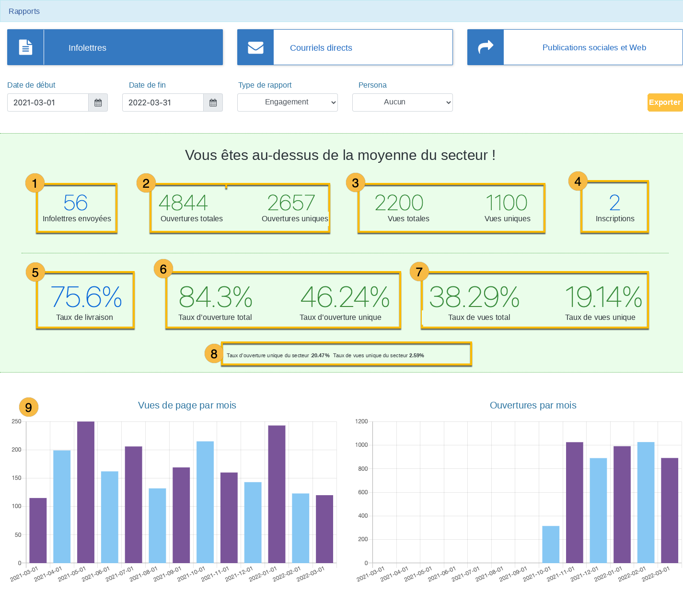683x590 pixels.
Task: Click the numbered marker 1 badge
Action: point(35,183)
